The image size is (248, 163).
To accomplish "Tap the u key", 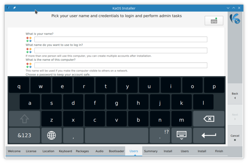I will pos(149,85).
